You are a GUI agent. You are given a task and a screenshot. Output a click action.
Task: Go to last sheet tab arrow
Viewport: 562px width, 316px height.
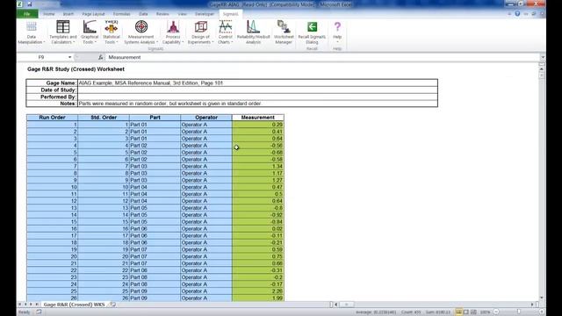(37, 305)
